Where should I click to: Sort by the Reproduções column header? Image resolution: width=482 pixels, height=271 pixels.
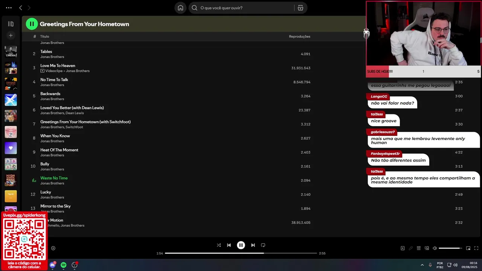[x=299, y=37]
